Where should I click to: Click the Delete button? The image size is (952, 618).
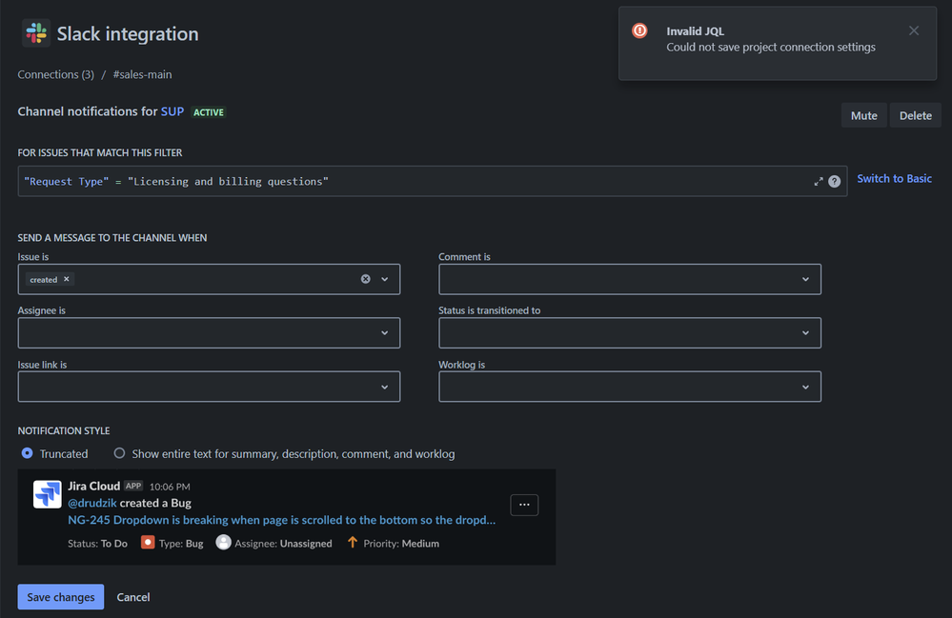click(916, 115)
